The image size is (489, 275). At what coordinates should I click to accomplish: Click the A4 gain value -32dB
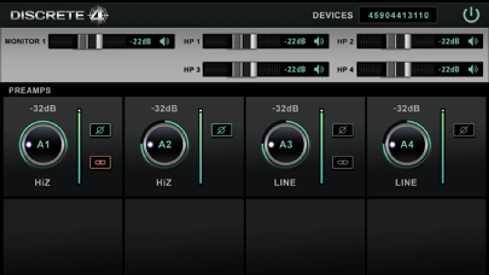pyautogui.click(x=406, y=108)
